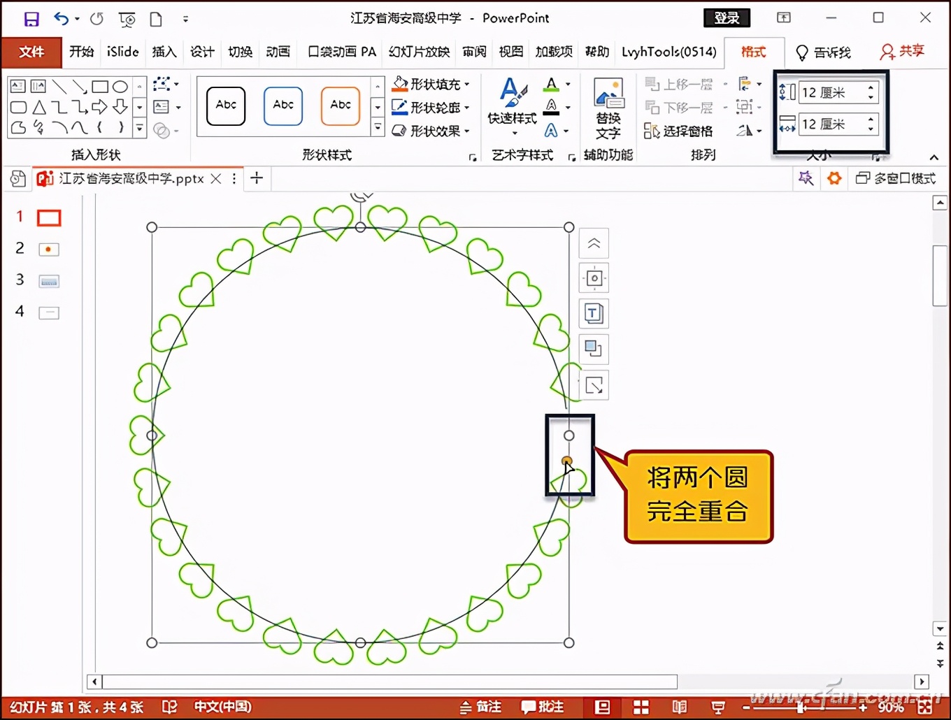Start Slide Show from status bar
The image size is (951, 720).
tap(717, 707)
